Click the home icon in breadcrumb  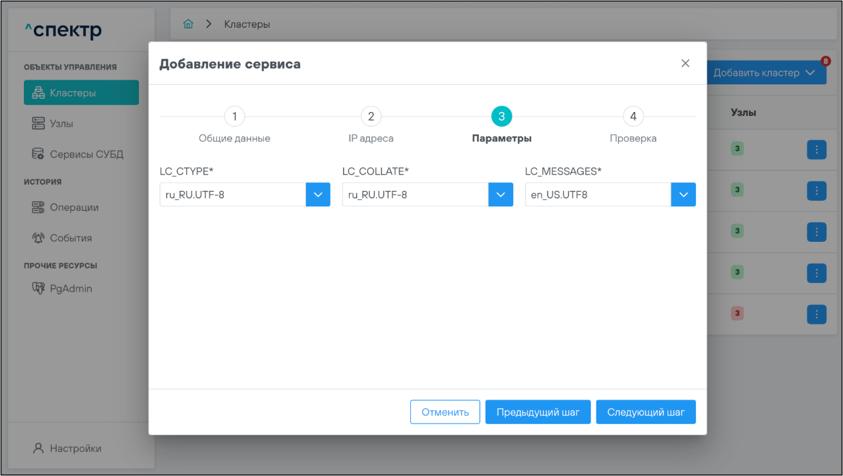(188, 24)
